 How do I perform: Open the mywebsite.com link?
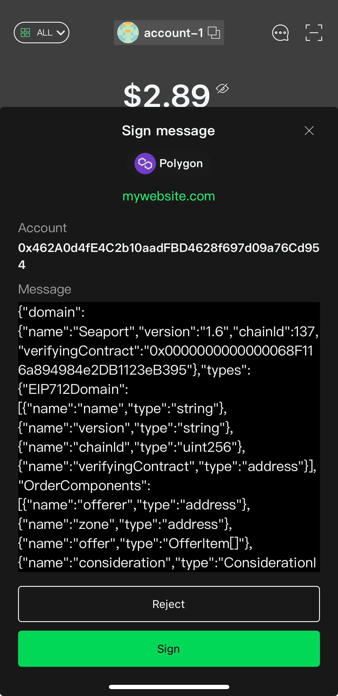point(169,196)
